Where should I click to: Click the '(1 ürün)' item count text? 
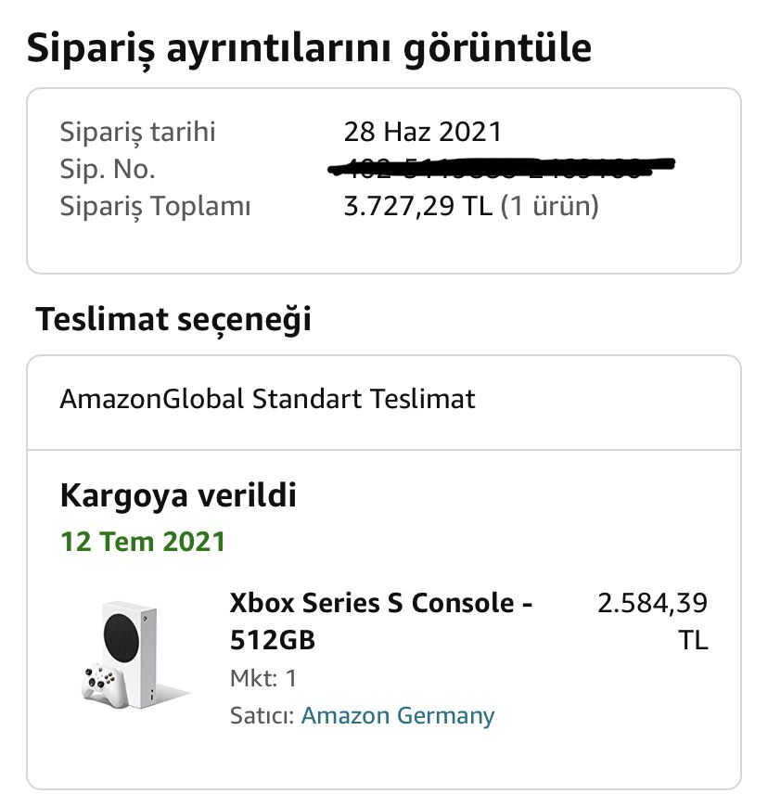point(550,205)
